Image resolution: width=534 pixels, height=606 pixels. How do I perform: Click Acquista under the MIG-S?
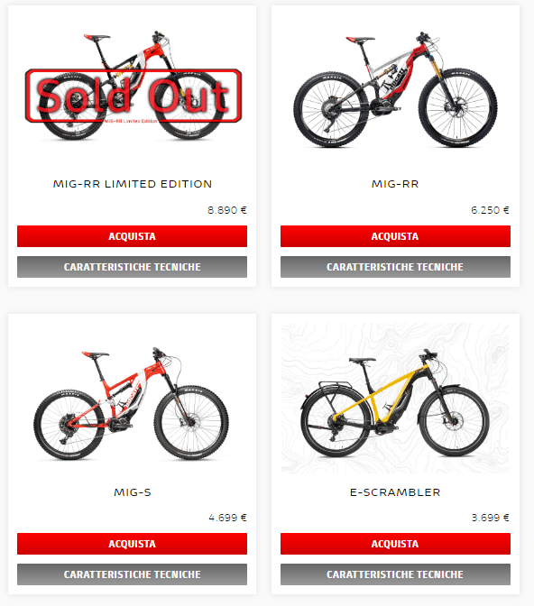132,544
